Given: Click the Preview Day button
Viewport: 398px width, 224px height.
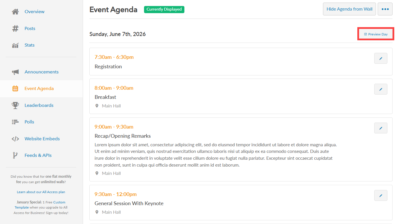Looking at the screenshot, I should point(376,34).
